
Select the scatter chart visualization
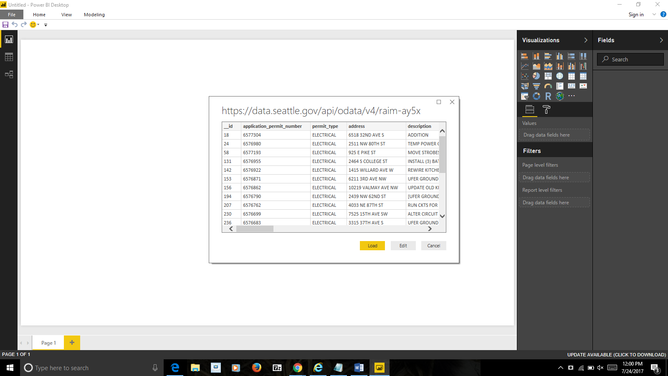tap(525, 76)
